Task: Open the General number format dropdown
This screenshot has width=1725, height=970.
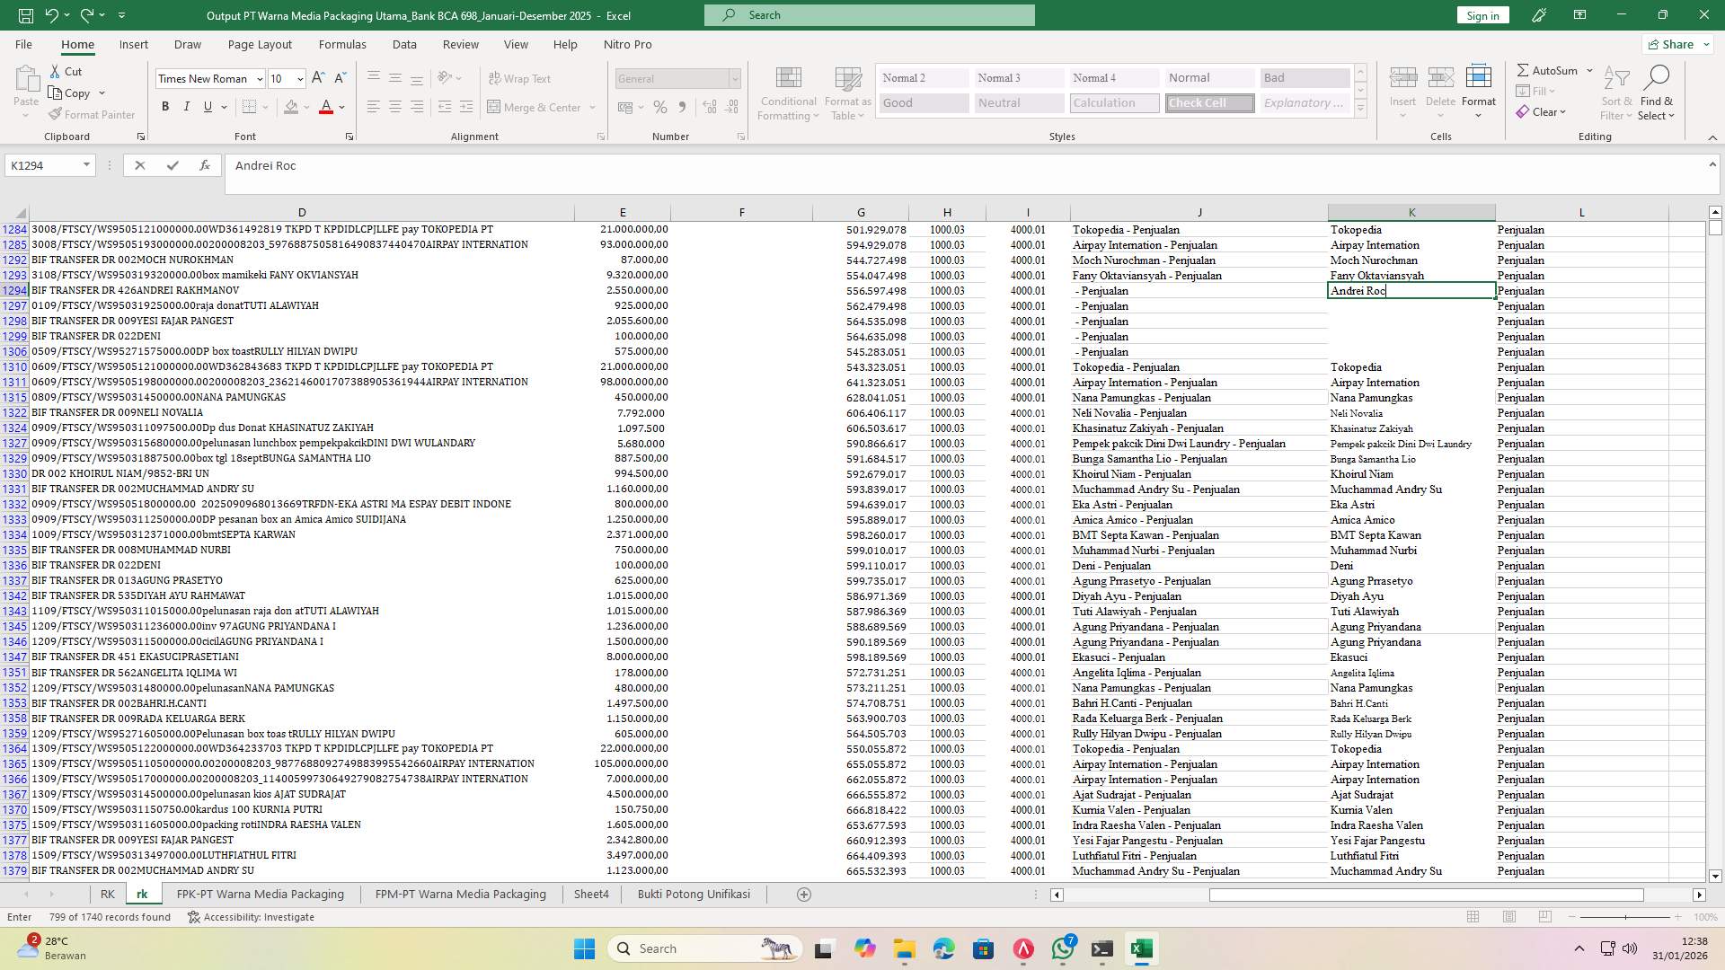Action: (x=735, y=79)
